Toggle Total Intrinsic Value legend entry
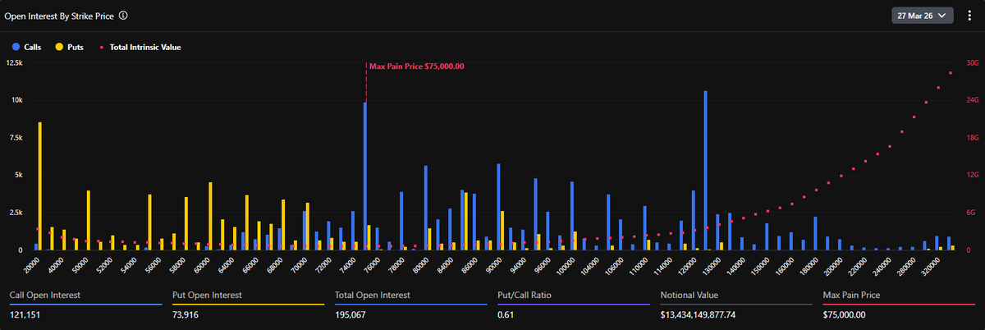Viewport: 985px width, 330px height. [140, 47]
